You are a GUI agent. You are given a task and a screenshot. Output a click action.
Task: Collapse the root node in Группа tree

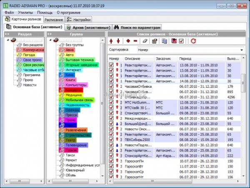coord(51,40)
